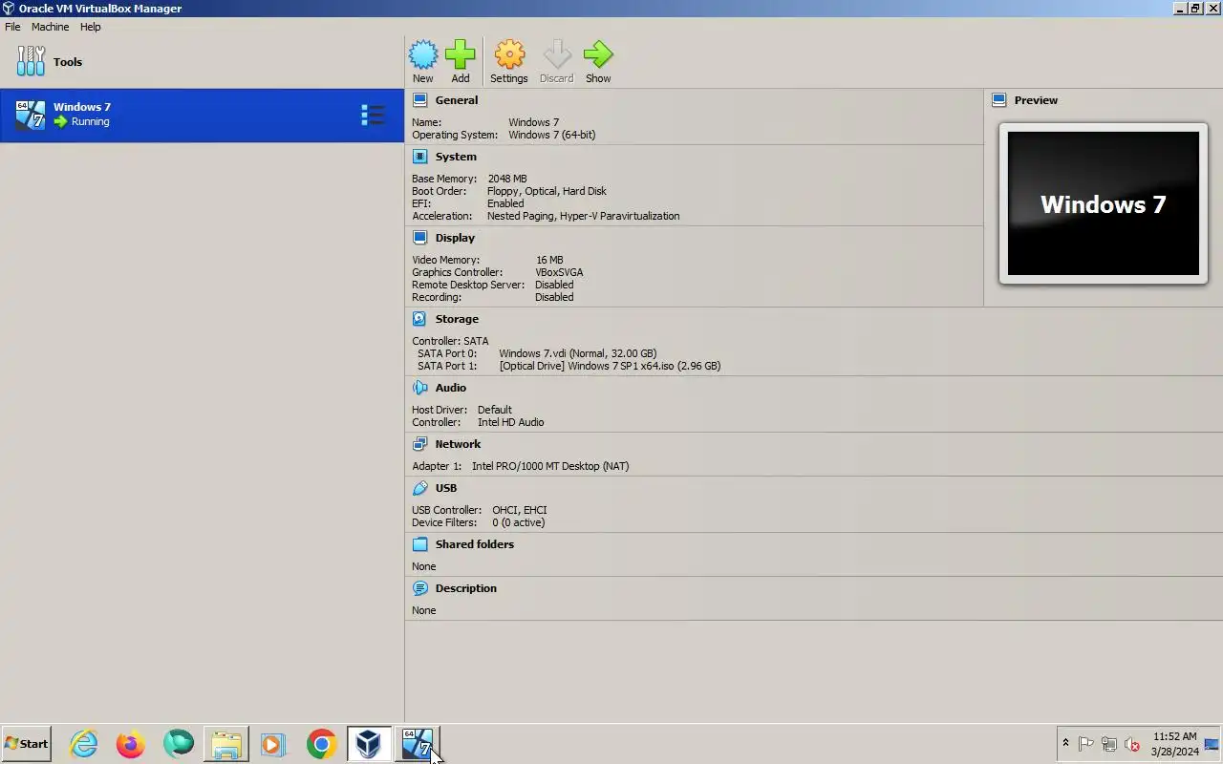Click the '16 MB' video memory value

pos(549,260)
